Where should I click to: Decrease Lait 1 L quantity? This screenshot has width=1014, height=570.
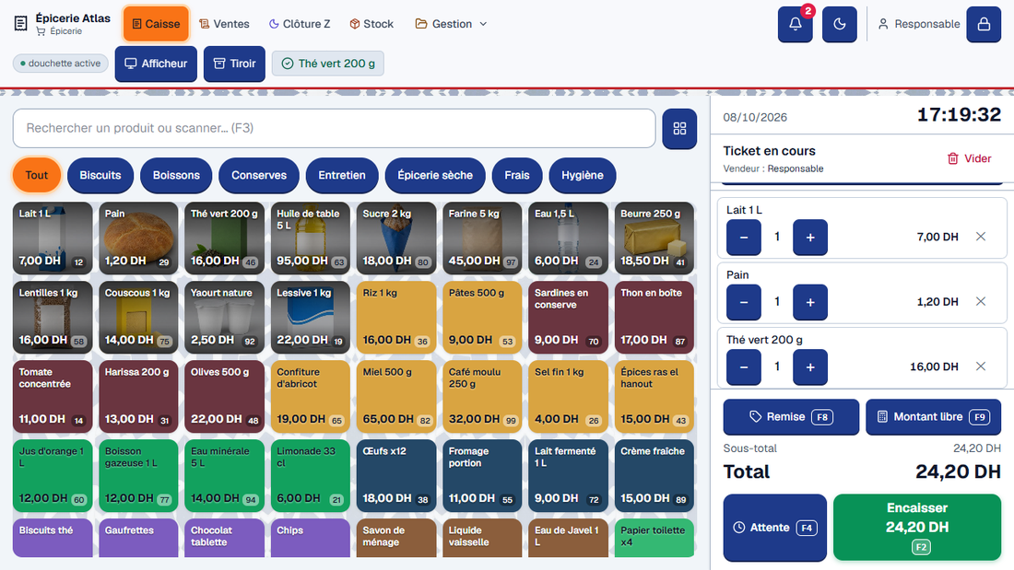pos(744,238)
